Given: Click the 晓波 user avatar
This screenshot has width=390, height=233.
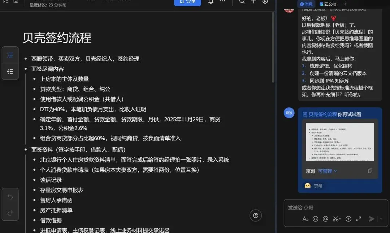Looking at the screenshot, I should click(x=289, y=113).
